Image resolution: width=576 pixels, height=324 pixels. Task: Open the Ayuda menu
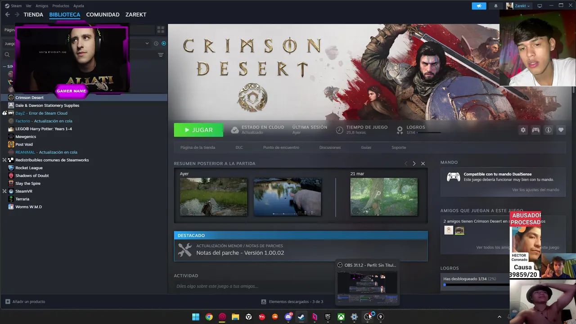[79, 6]
